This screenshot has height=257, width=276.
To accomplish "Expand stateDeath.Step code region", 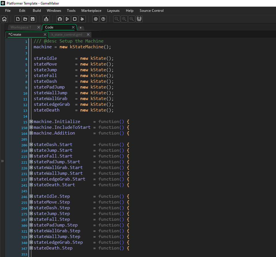I will tap(31, 248).
